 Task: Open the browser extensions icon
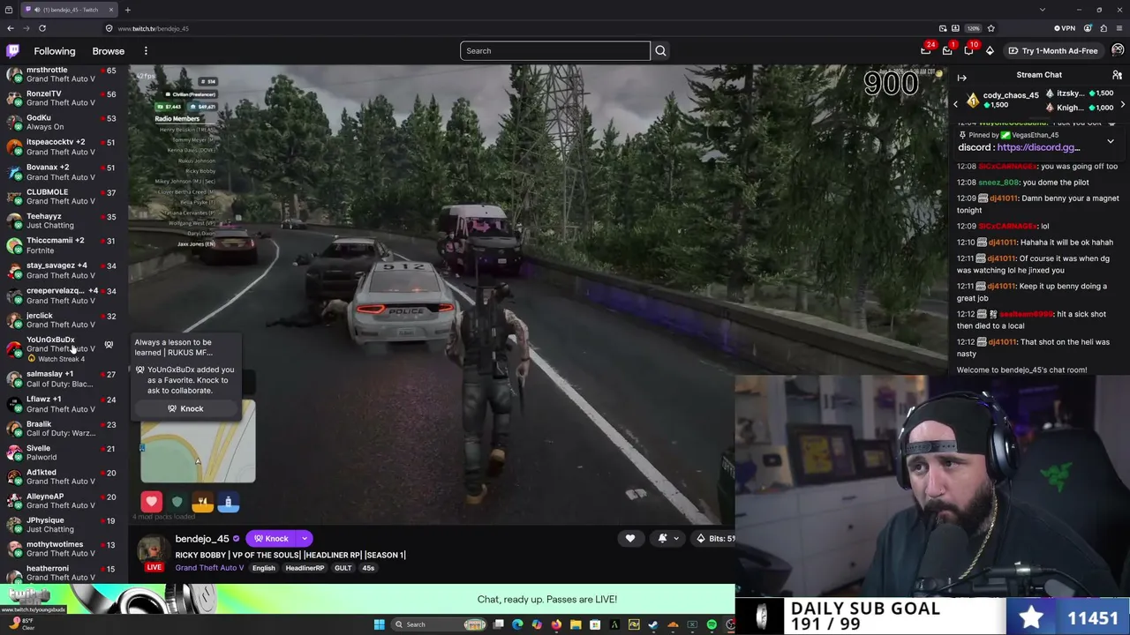[1104, 28]
